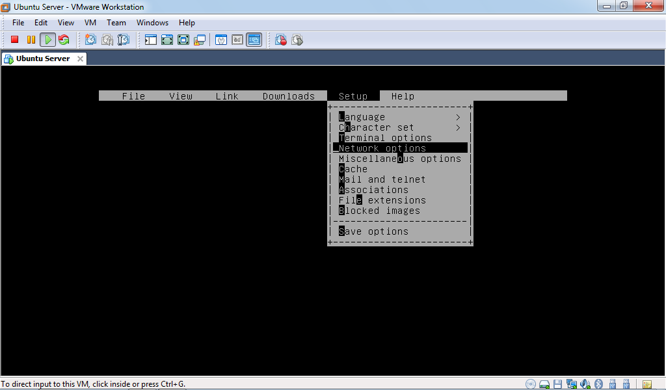Click the Appliance view icon
666x390 pixels.
tap(237, 40)
